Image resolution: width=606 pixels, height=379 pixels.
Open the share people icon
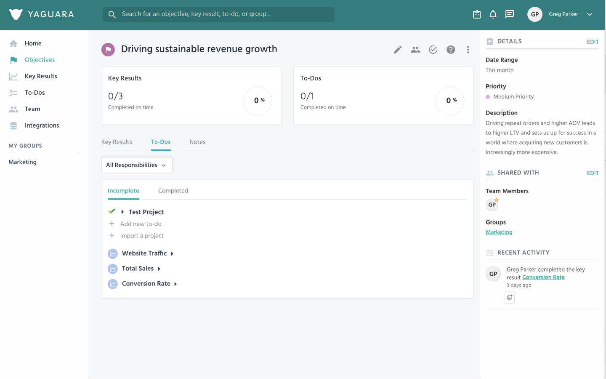415,50
